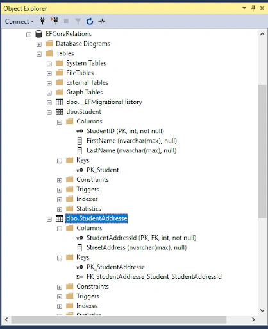Open the Object Explorer window position dropdown arrow
This screenshot has height=329, width=268.
(244, 8)
